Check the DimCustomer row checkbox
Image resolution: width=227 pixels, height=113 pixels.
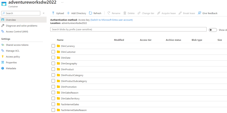tap(53, 52)
